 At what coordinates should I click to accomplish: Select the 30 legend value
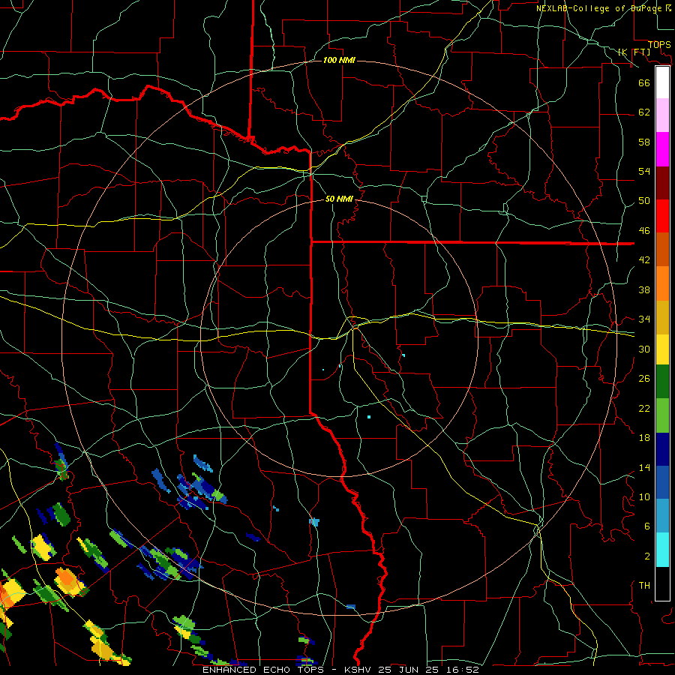644,349
